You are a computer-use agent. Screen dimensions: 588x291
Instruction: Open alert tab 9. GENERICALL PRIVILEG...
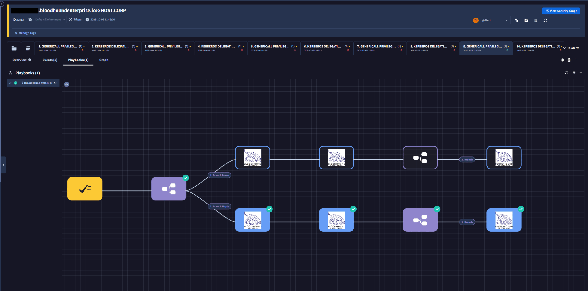(x=486, y=48)
